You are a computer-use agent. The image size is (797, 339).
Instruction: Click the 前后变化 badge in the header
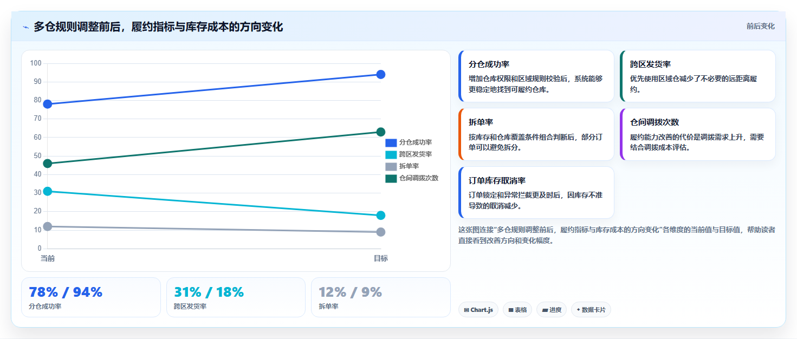pyautogui.click(x=760, y=26)
